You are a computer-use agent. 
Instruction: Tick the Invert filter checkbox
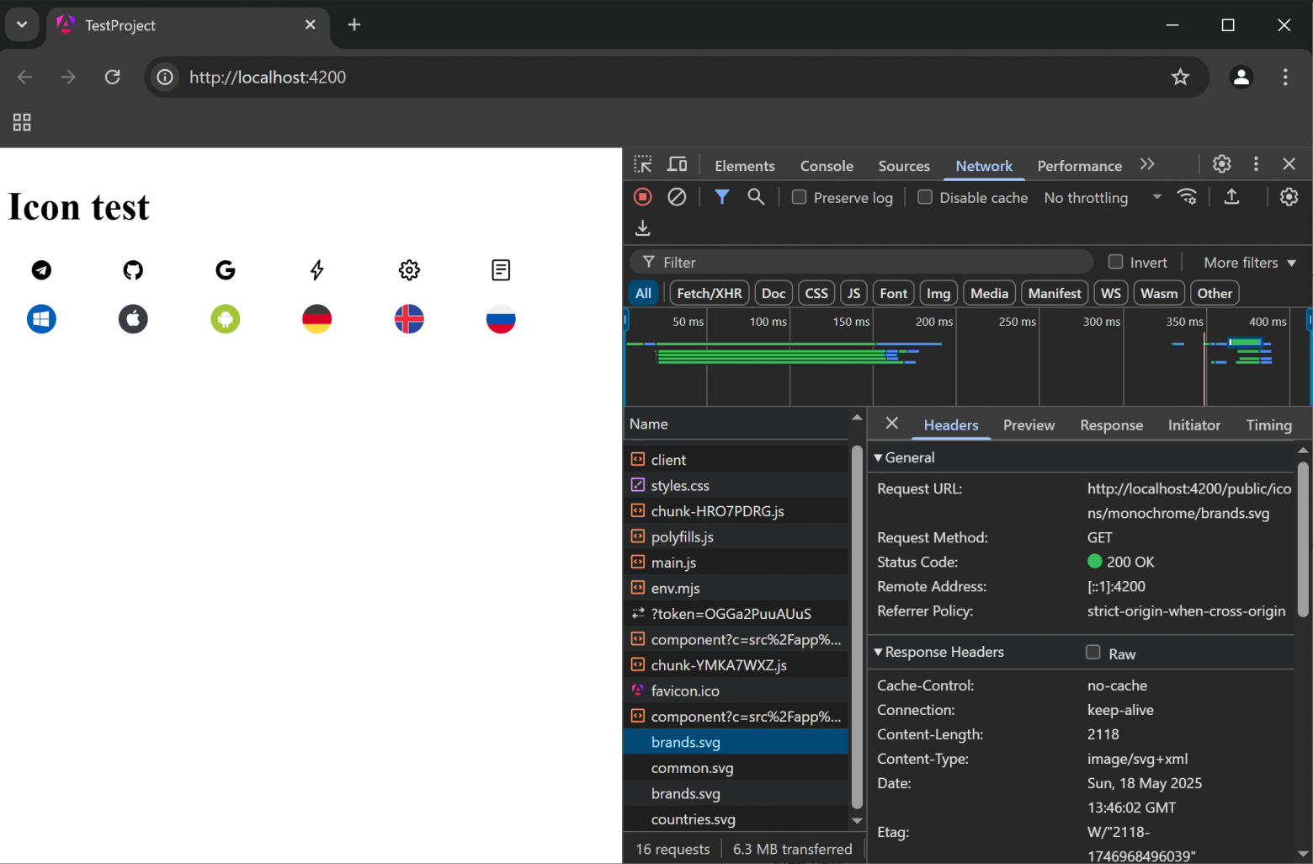[1116, 262]
